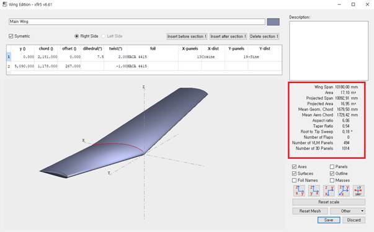Enable the Panels checkbox

click(332, 167)
